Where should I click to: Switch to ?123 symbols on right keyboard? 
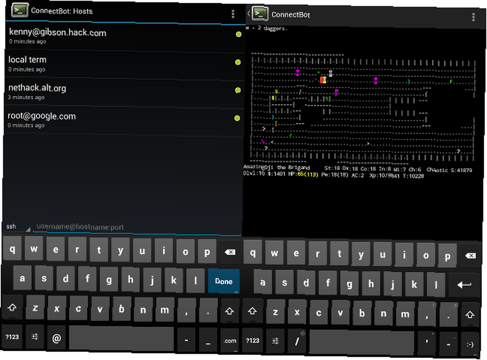(252, 341)
